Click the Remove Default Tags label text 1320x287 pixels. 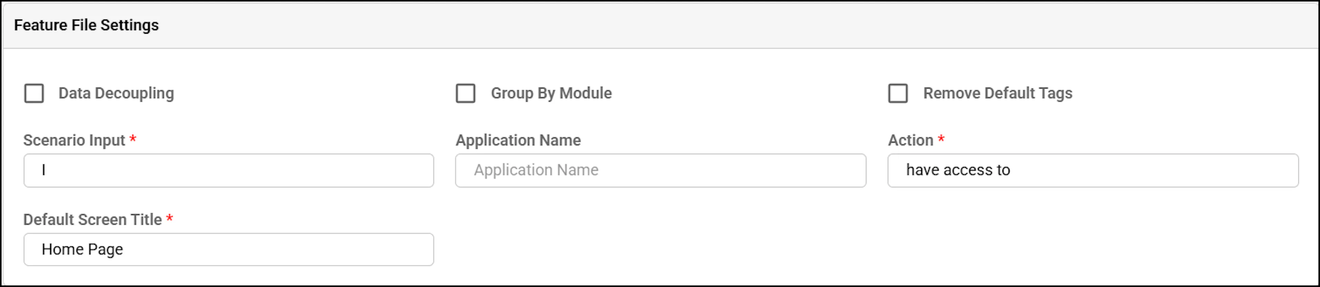pos(998,93)
